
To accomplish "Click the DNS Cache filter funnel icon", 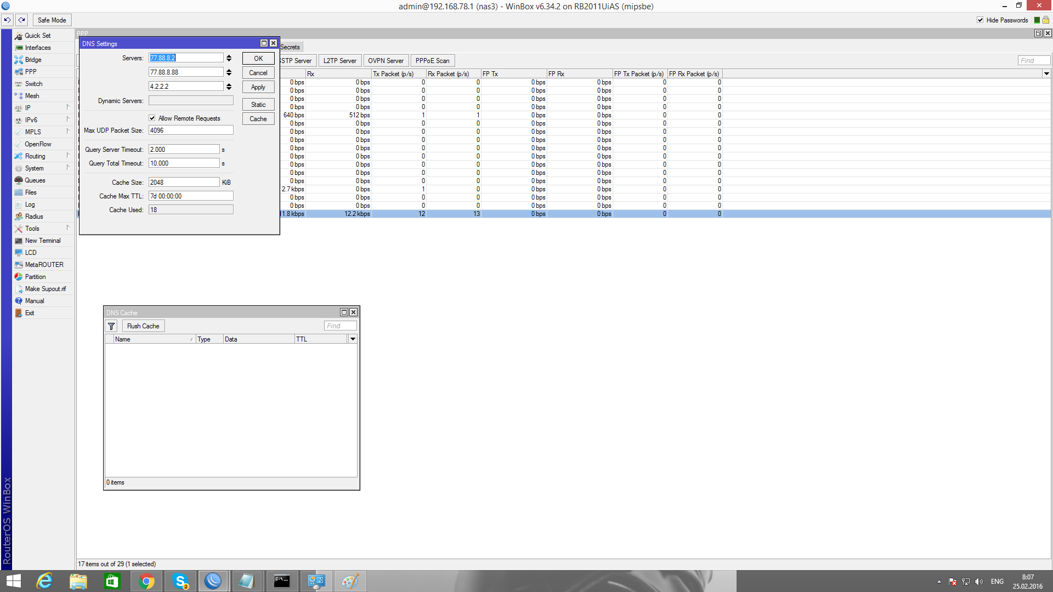I will [x=111, y=326].
